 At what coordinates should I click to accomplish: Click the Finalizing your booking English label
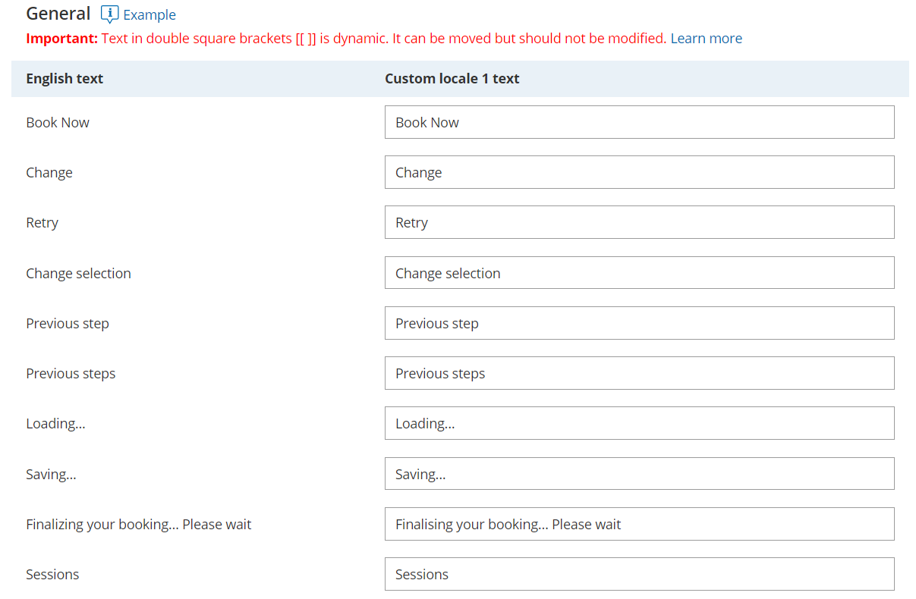coord(138,524)
